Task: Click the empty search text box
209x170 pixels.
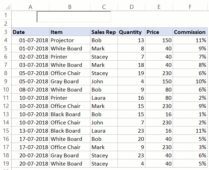Action: (74, 17)
